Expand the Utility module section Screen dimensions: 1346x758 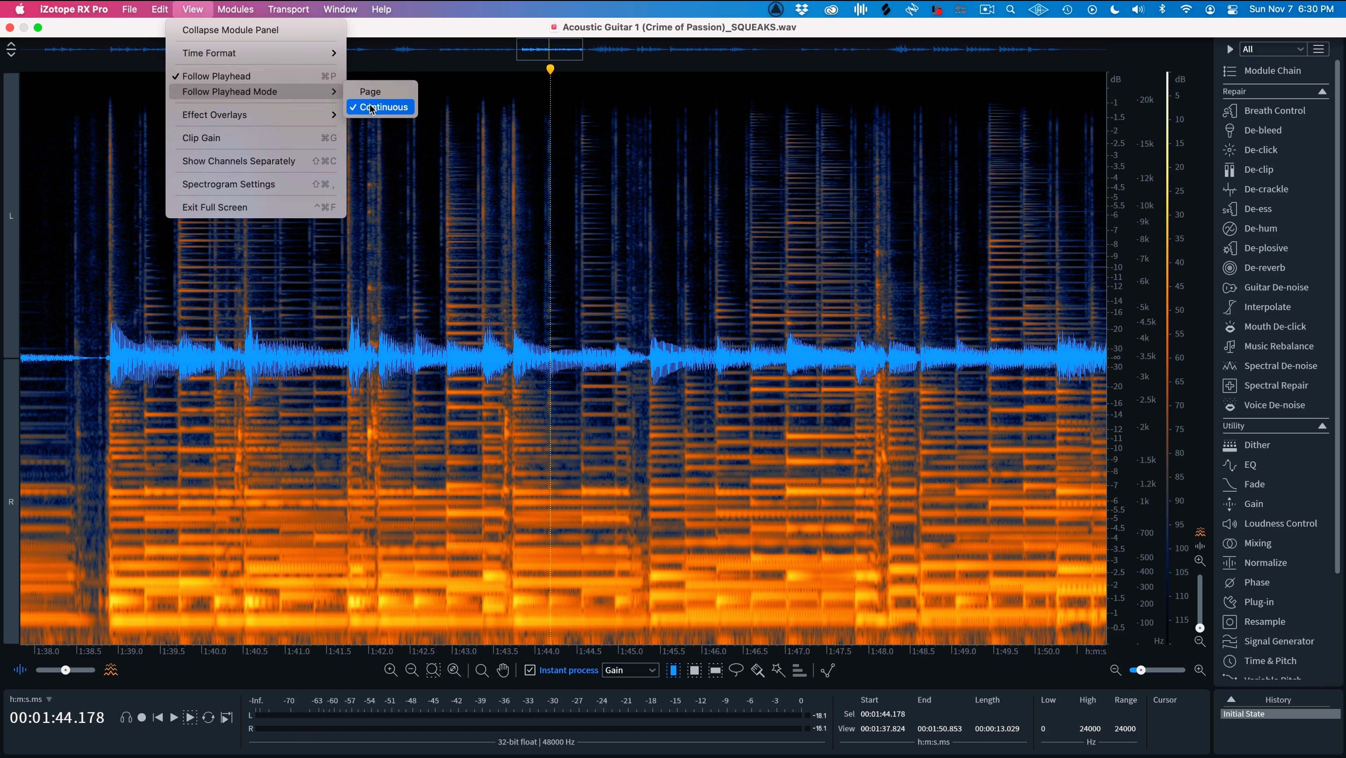pyautogui.click(x=1323, y=426)
